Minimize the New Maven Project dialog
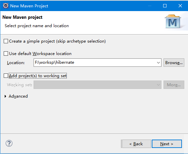This screenshot has width=188, height=154. (x=150, y=6)
